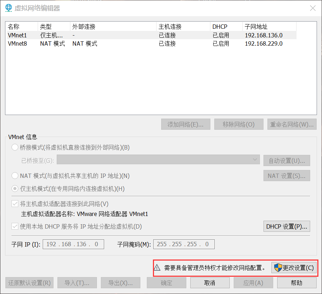Click 已连接 host cell in VMnet1 row
This screenshot has height=294, width=322.
pos(167,35)
